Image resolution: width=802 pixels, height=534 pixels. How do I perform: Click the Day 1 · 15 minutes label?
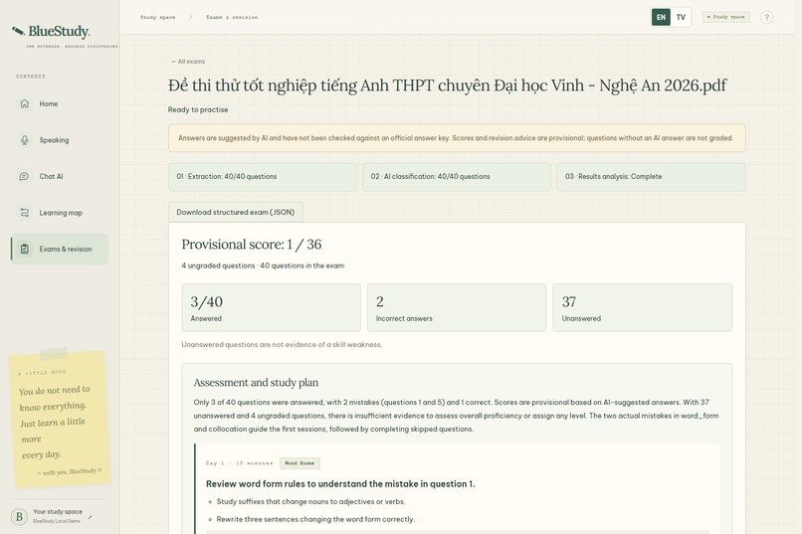[x=240, y=463]
